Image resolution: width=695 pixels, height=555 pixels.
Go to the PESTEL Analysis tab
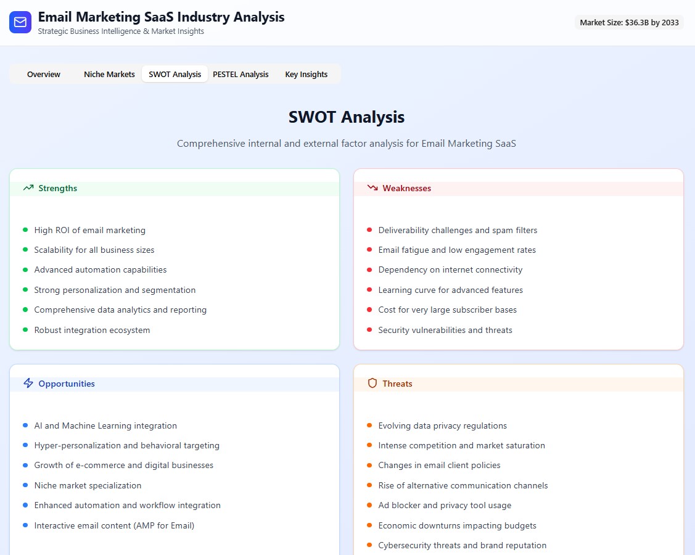pyautogui.click(x=241, y=74)
